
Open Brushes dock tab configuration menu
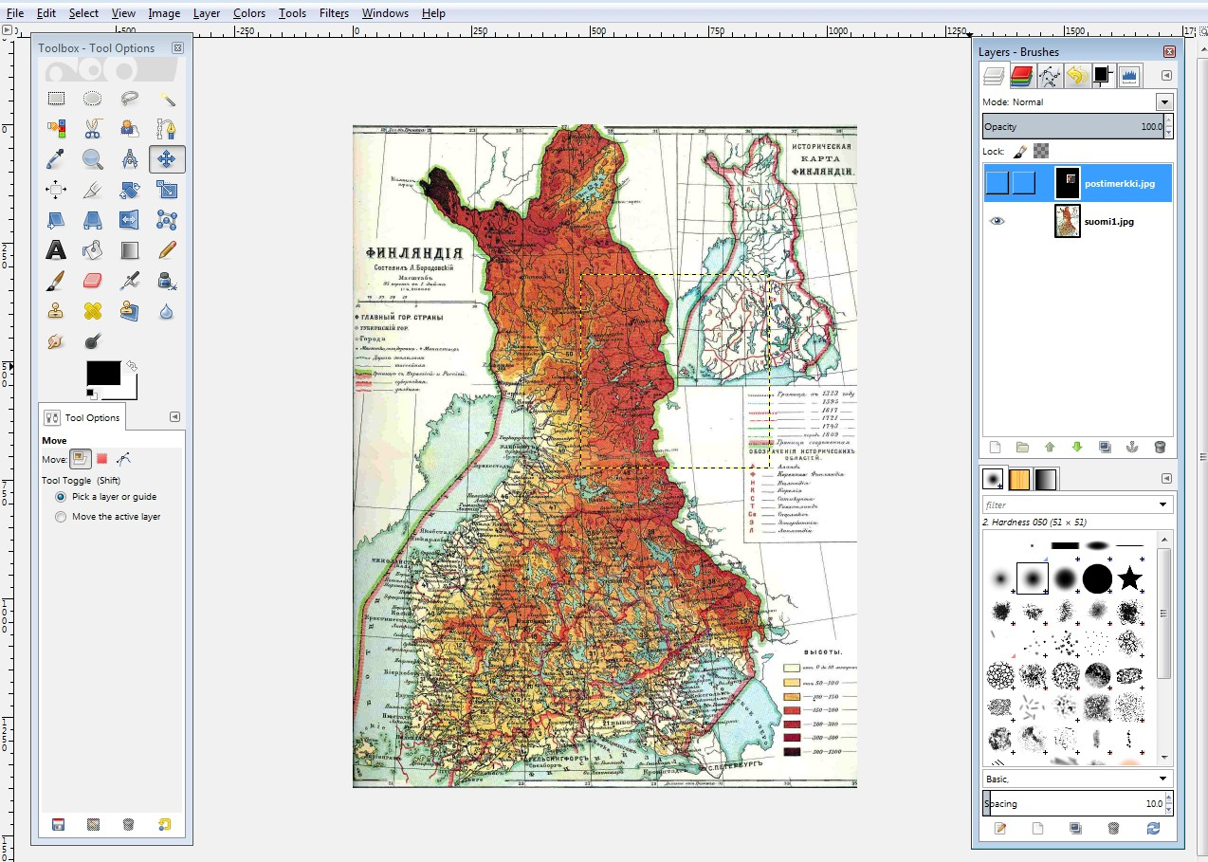(1166, 479)
